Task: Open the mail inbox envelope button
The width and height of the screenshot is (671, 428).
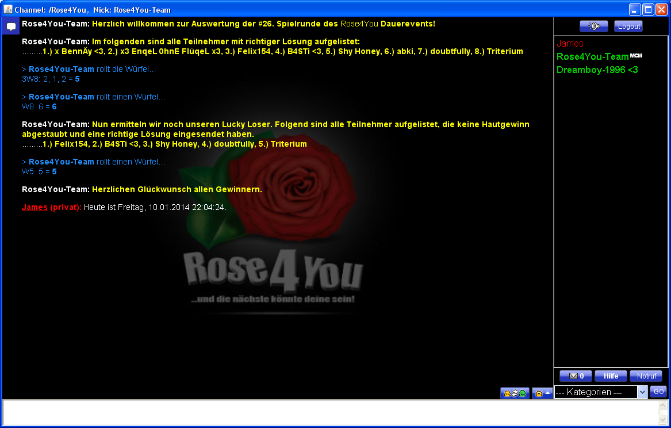Action: point(576,376)
